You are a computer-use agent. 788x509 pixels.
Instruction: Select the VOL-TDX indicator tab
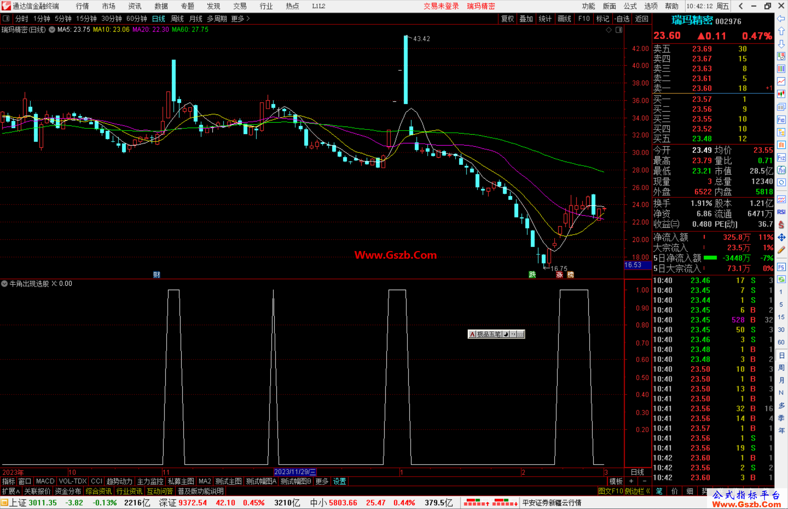[x=73, y=481]
